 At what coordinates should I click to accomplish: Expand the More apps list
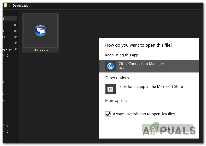[x=117, y=101]
